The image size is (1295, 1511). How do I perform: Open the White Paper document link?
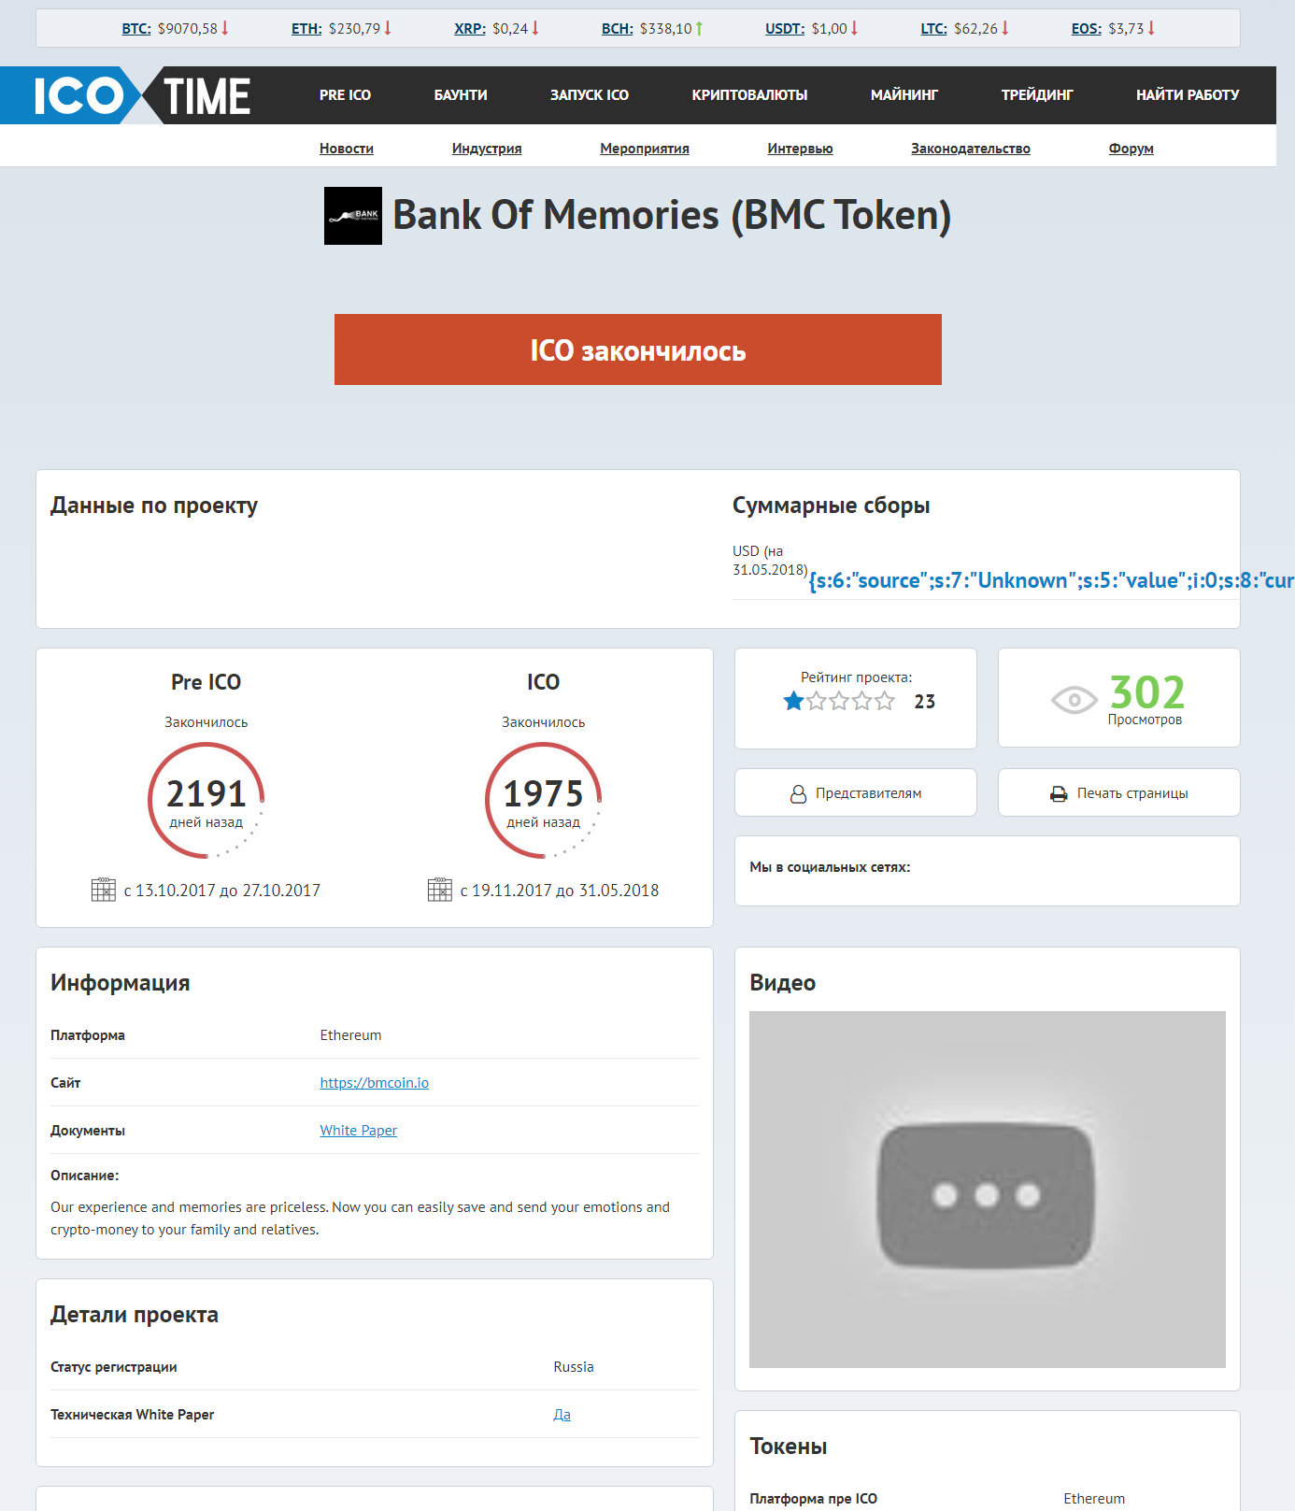point(359,1131)
